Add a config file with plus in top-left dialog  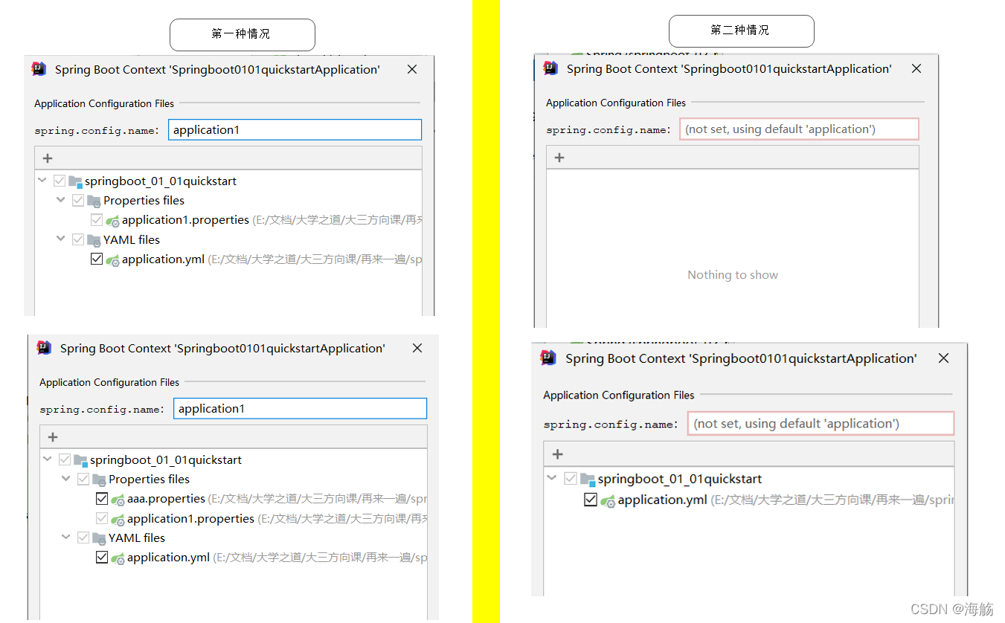click(x=48, y=158)
